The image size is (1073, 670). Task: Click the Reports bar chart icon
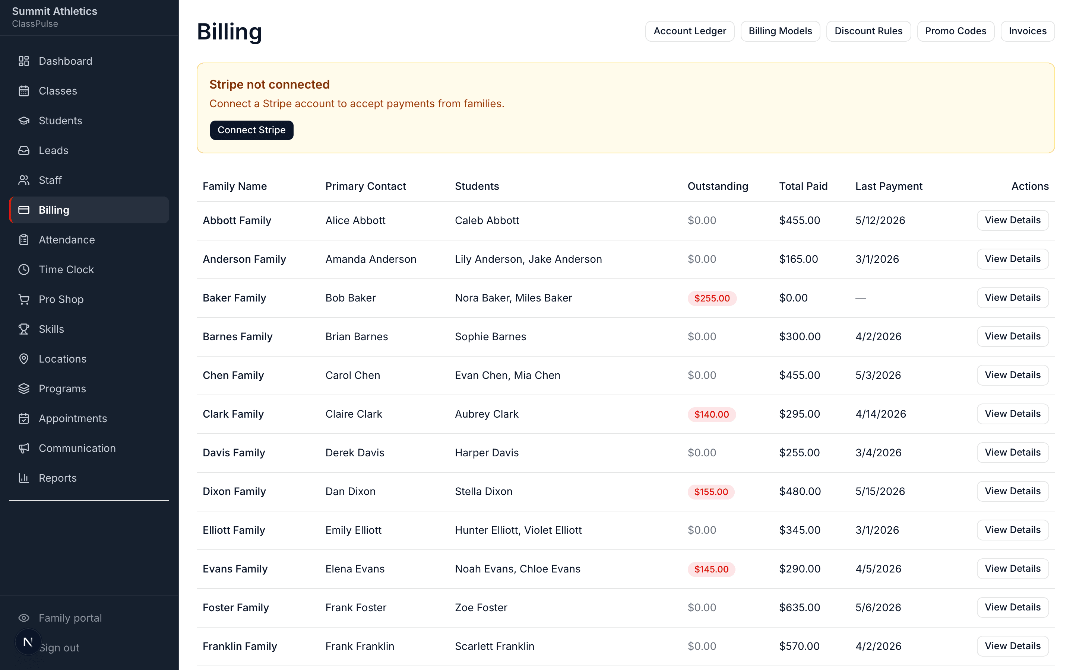(24, 478)
